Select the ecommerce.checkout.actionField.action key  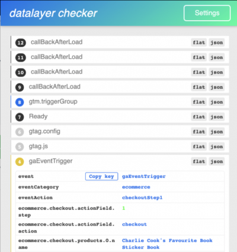pos(66,228)
